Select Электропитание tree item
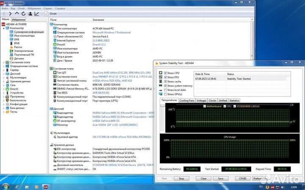Screen dimensions: 305x190 tap(24, 51)
